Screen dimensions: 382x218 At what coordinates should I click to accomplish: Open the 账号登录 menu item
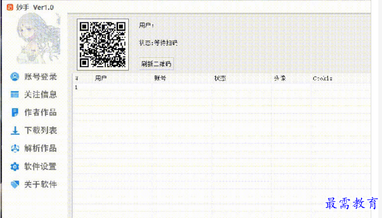click(x=34, y=77)
